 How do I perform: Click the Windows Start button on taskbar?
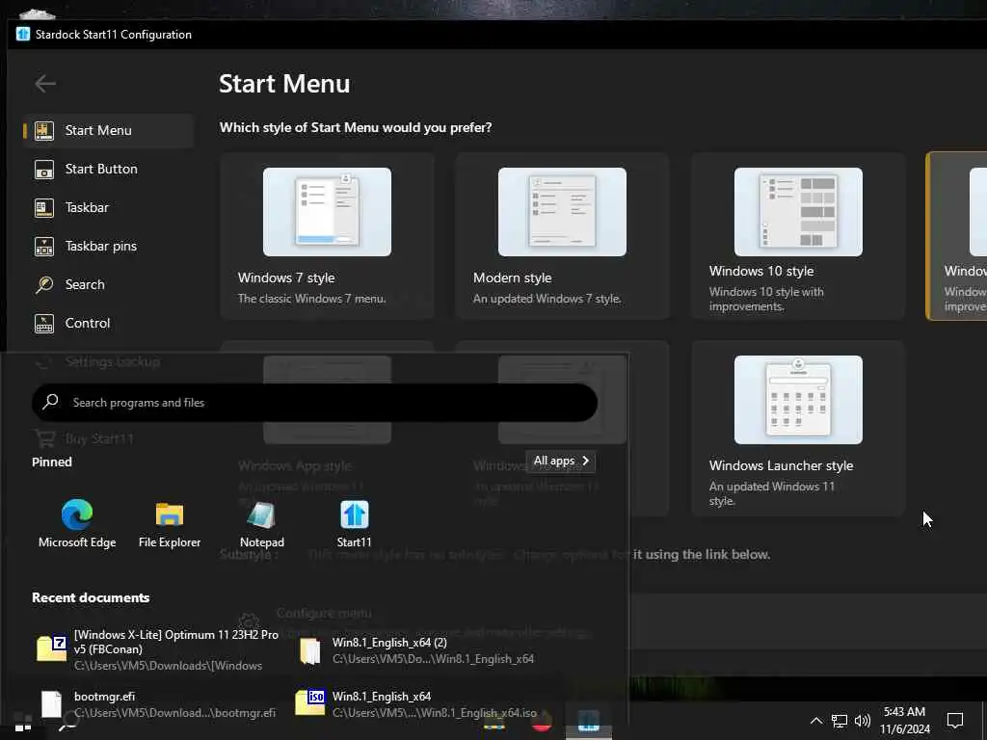[x=23, y=723]
